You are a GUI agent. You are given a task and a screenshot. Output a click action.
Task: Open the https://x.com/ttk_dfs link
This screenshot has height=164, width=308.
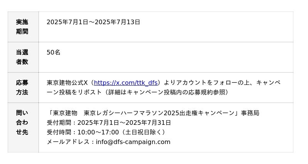pos(126,83)
